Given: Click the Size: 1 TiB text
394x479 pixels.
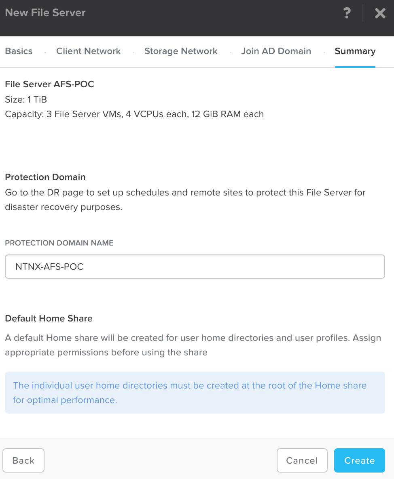Looking at the screenshot, I should coord(26,99).
